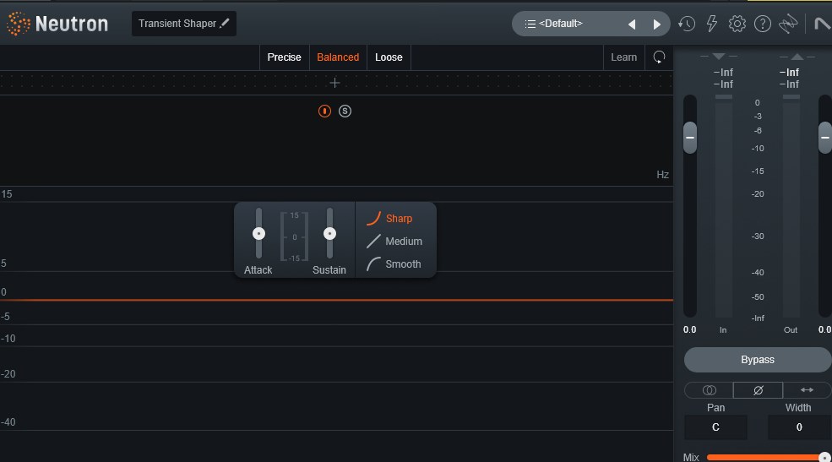Click the invert phase icon
Image resolution: width=832 pixels, height=462 pixels.
(758, 390)
